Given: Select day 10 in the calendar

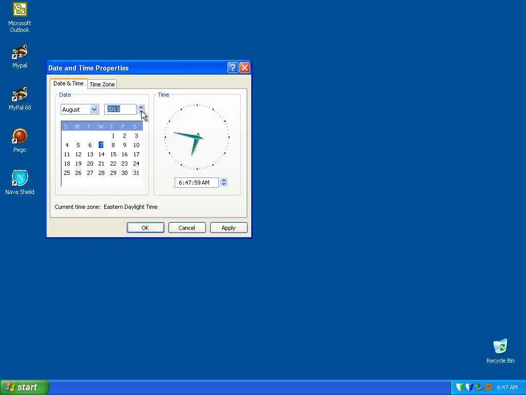Looking at the screenshot, I should pyautogui.click(x=136, y=145).
